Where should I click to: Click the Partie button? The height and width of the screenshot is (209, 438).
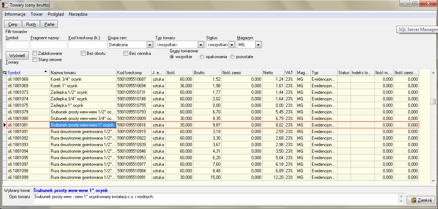click(49, 24)
